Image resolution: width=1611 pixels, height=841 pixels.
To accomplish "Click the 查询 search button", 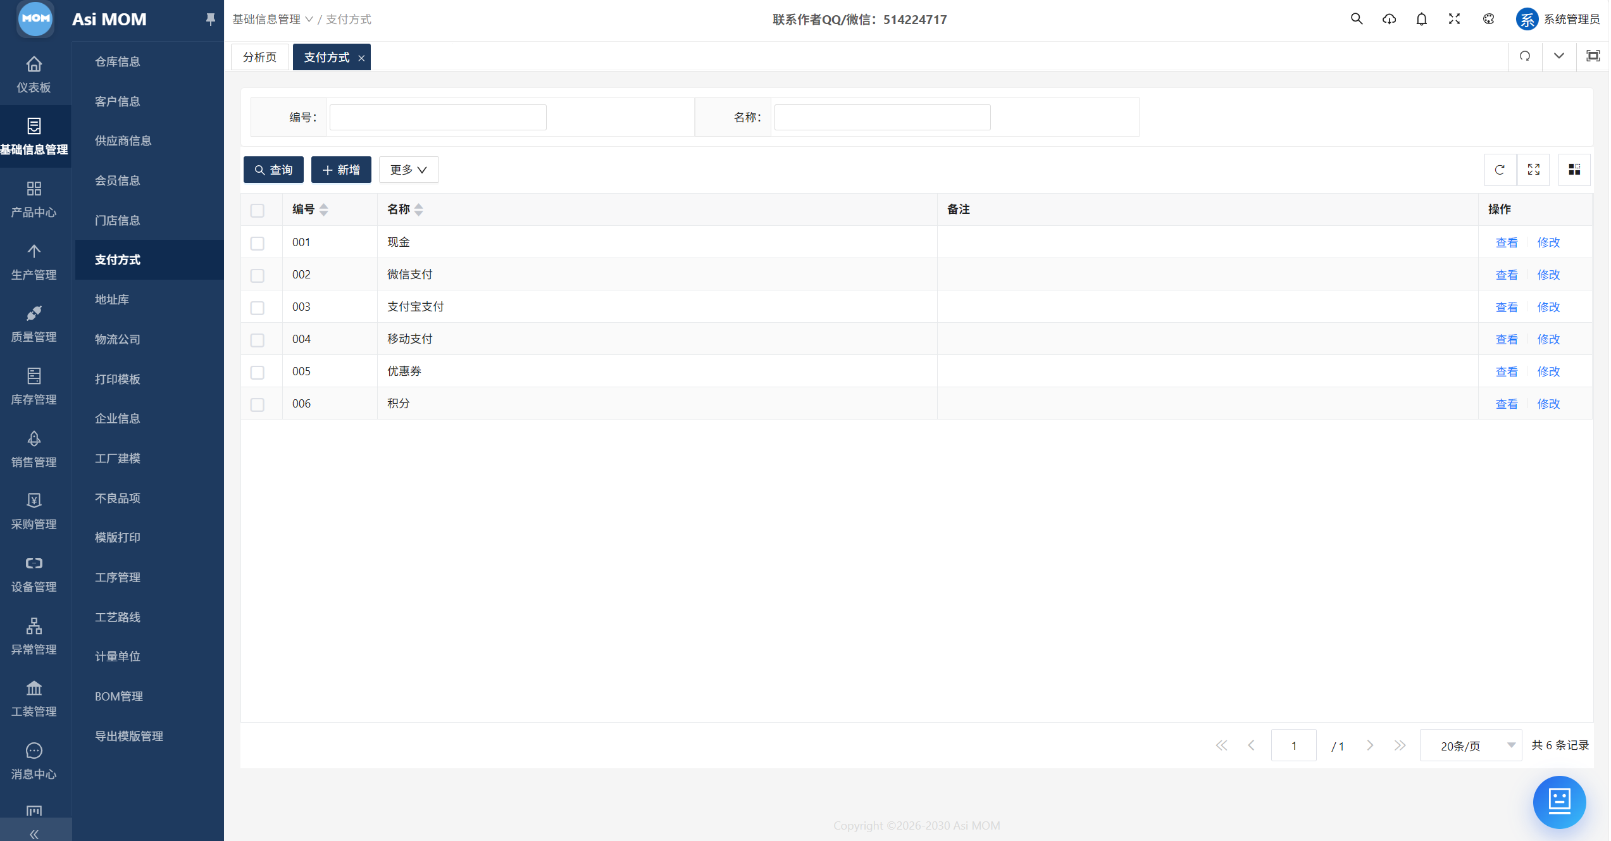I will click(273, 170).
